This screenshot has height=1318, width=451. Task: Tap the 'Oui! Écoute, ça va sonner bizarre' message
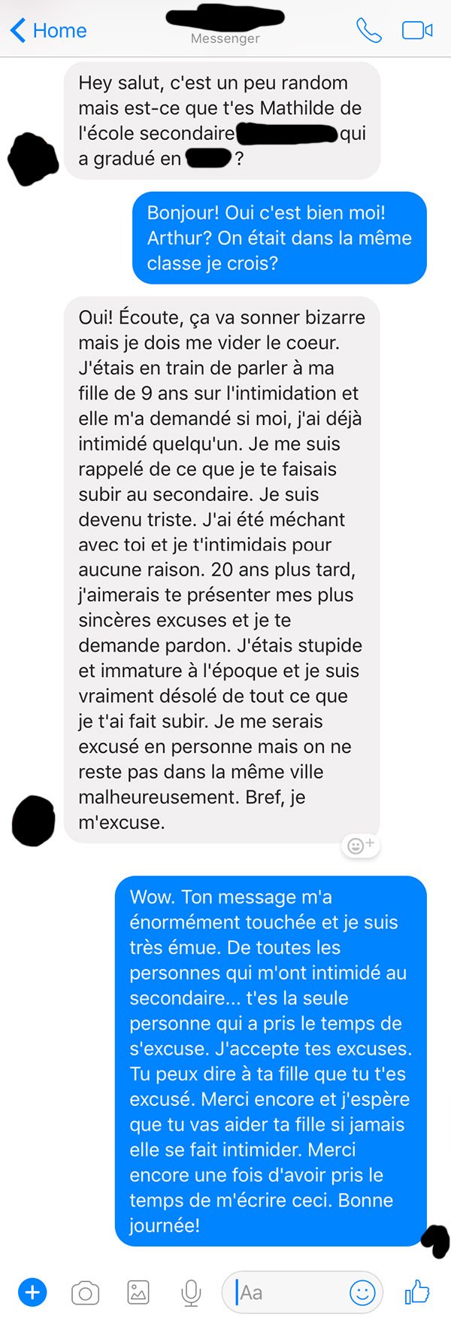tap(222, 569)
